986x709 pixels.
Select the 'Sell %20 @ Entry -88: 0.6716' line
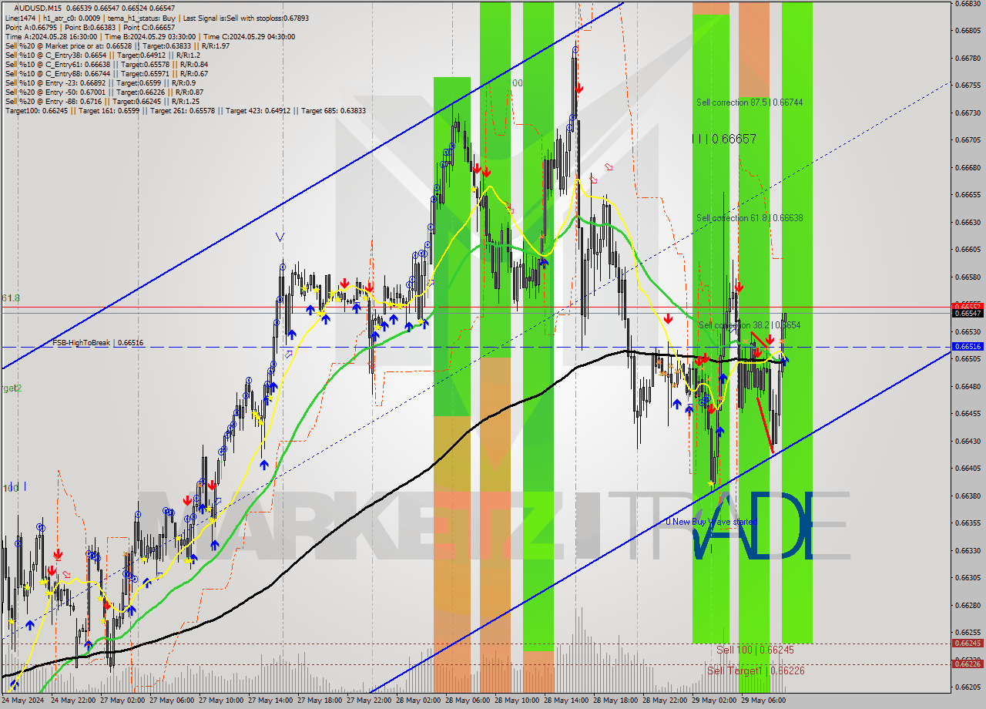(102, 102)
